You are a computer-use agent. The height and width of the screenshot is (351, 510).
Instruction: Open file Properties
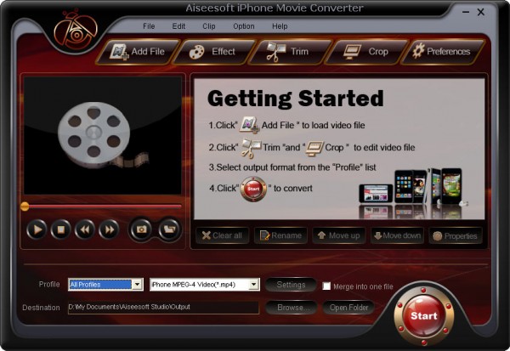[x=456, y=235]
